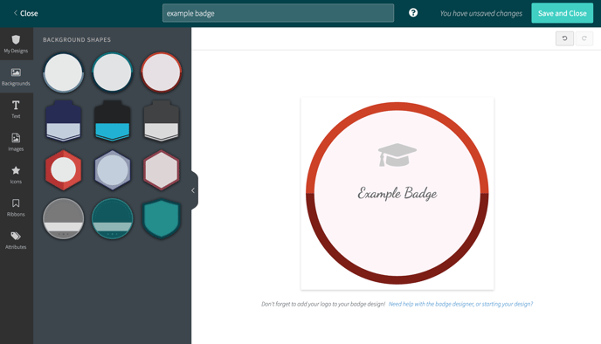
Task: Choose the red hexagon background shape
Action: 63,169
